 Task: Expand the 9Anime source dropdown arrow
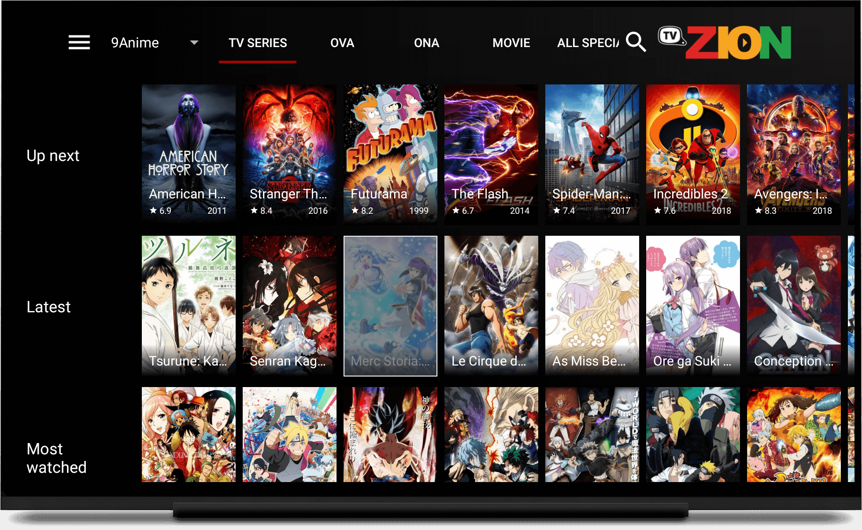194,43
